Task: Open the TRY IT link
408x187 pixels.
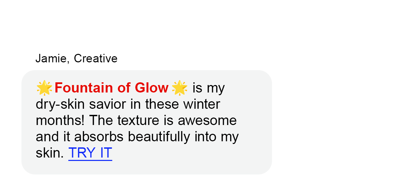Action: (x=90, y=153)
